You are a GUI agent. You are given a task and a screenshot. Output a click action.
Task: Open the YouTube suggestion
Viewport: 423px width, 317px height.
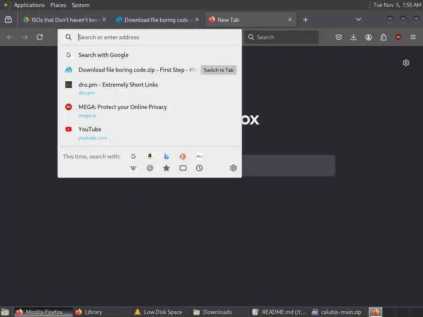tap(150, 133)
